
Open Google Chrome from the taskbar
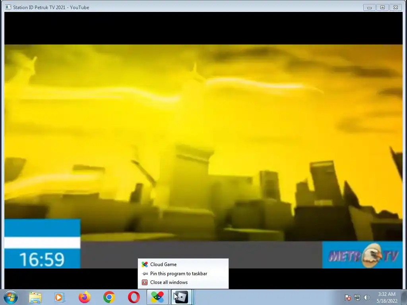click(x=109, y=297)
